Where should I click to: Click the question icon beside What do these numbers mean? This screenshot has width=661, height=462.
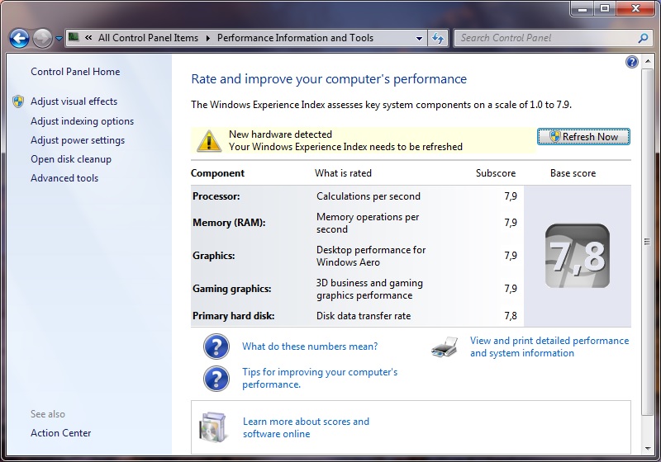(x=216, y=346)
